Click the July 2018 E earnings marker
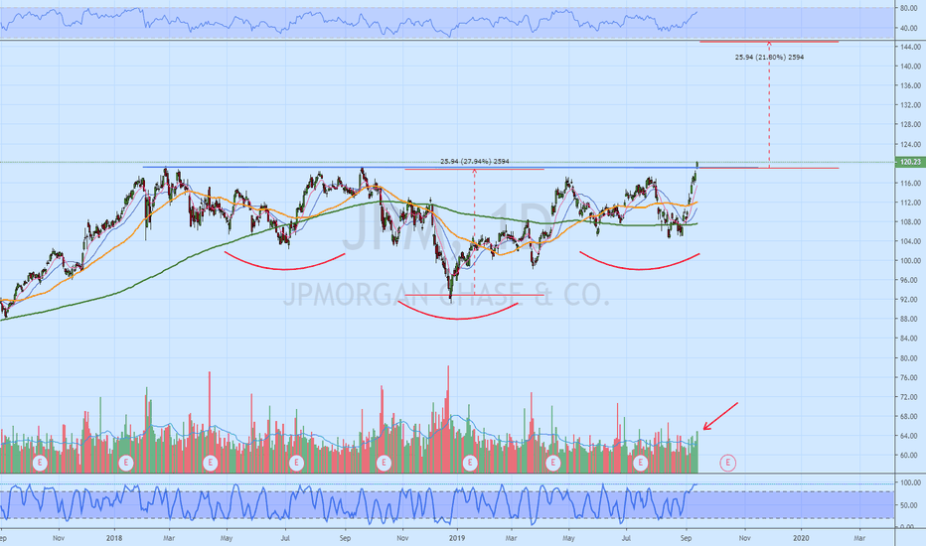The image size is (926, 546). [296, 463]
